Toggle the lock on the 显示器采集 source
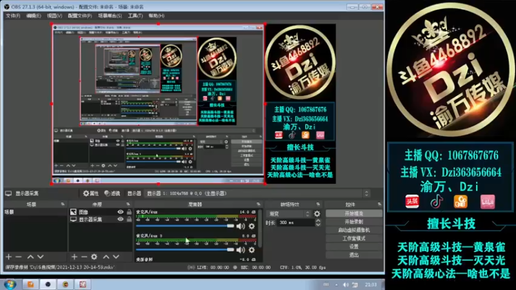Screen dimensions: 516x290 [x=129, y=219]
